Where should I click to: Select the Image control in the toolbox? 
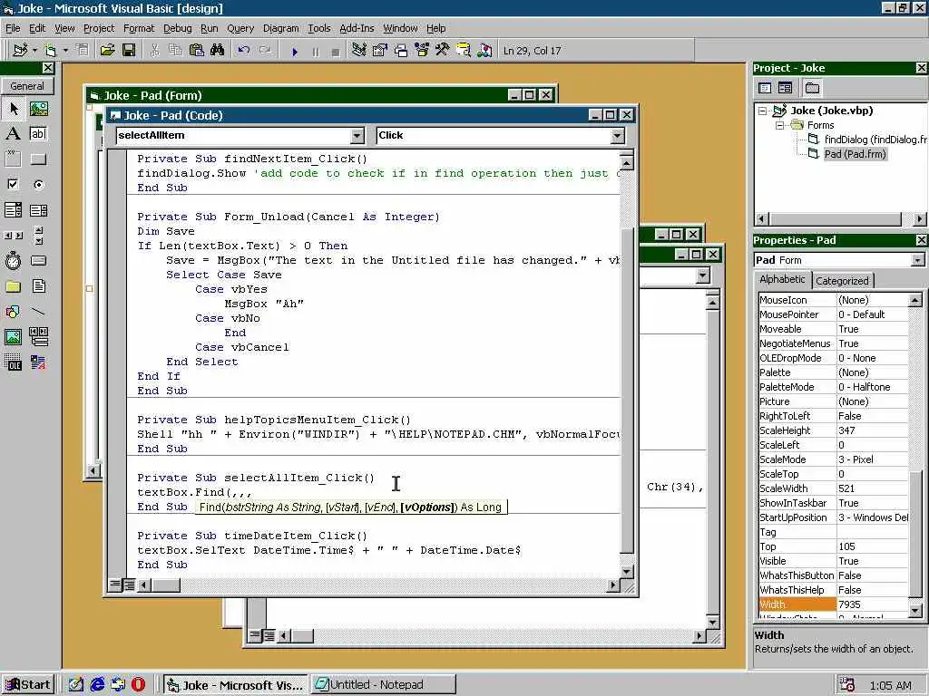[14, 337]
